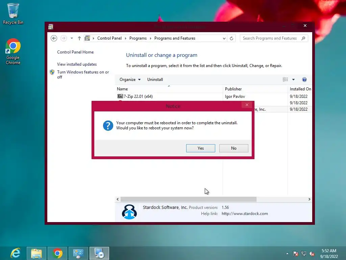Open the clock showing 5:52 AM

(x=329, y=254)
